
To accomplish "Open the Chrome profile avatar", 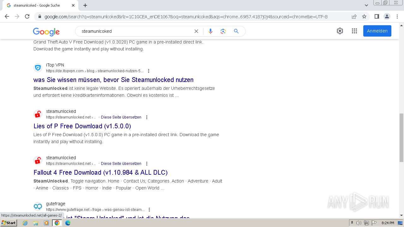I will [387, 16].
